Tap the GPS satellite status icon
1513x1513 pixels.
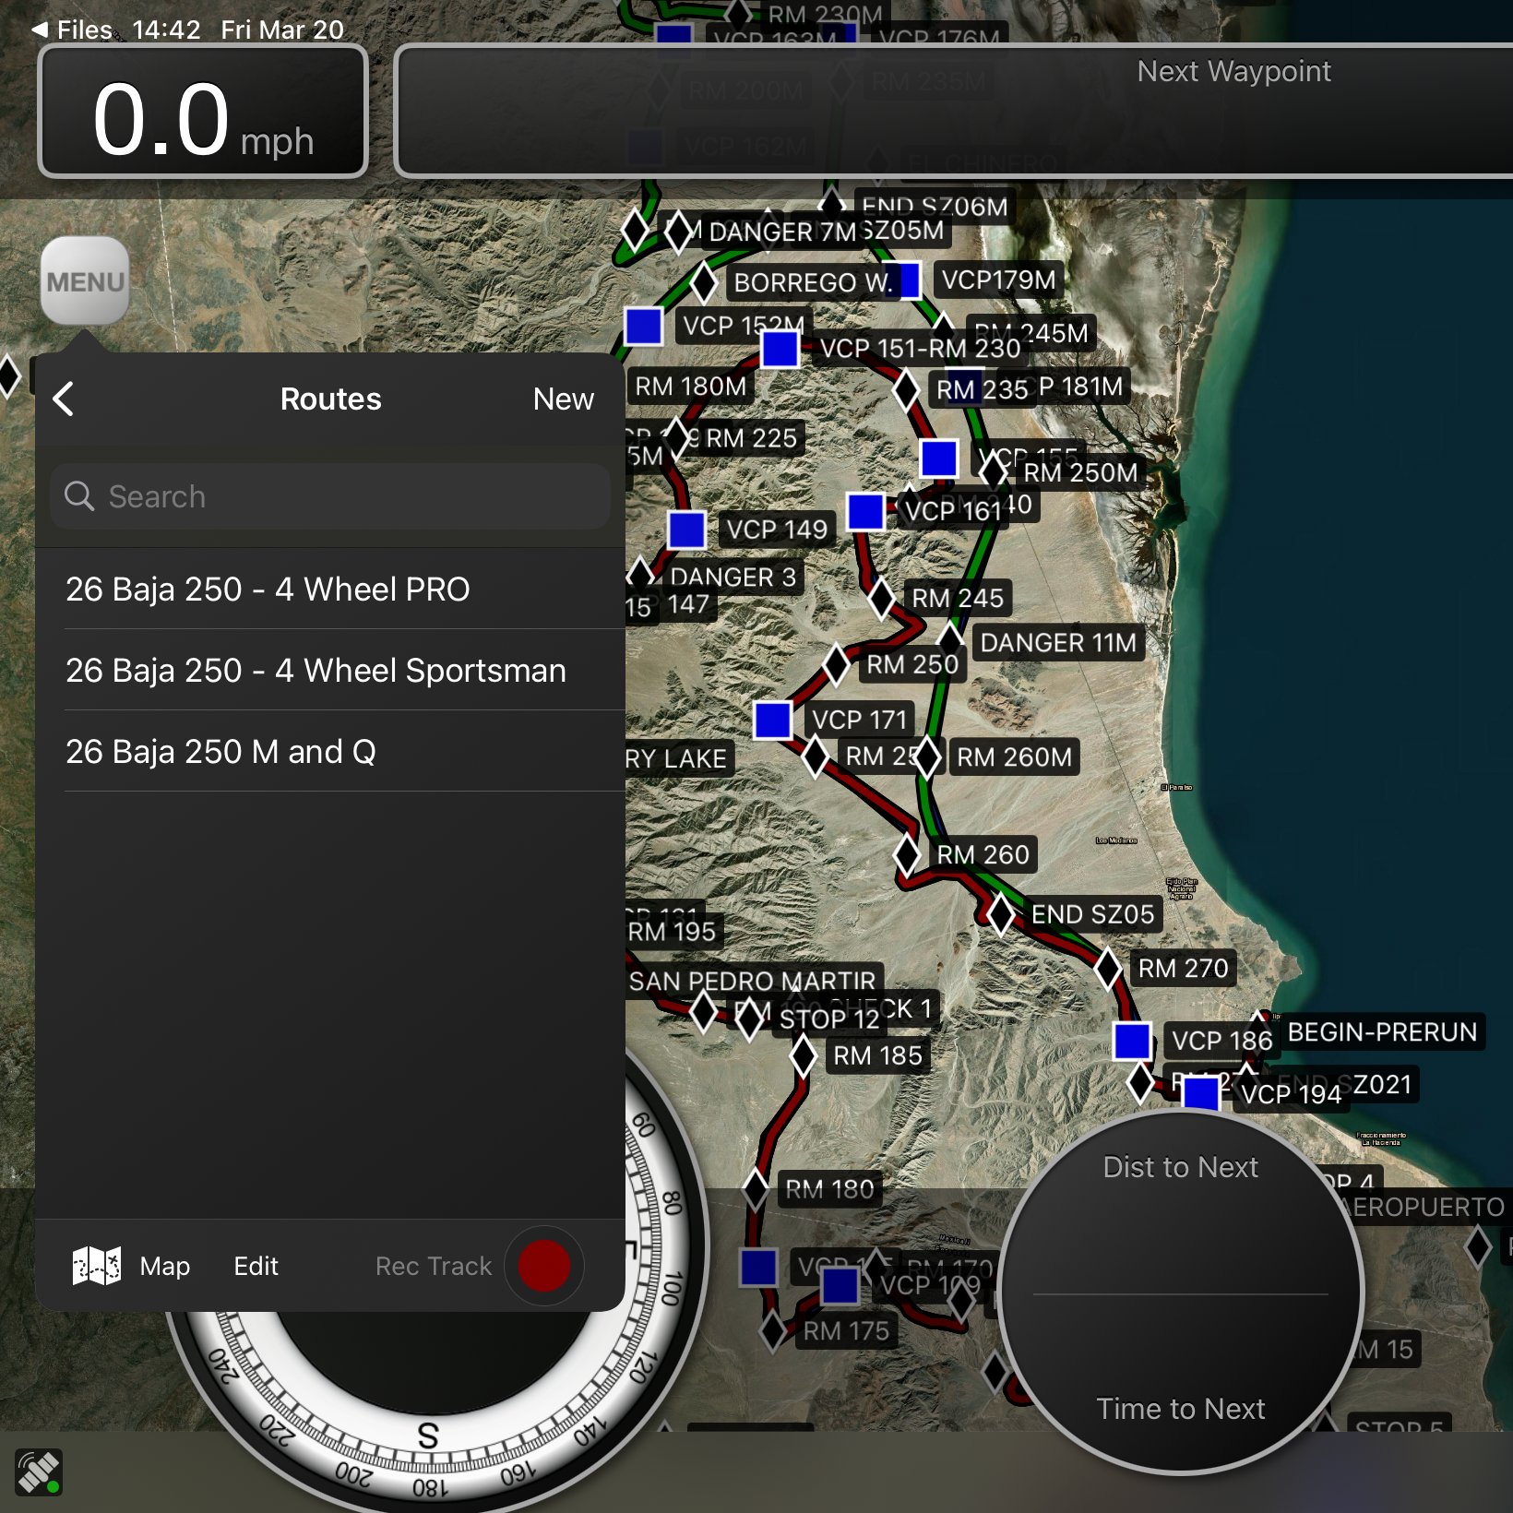point(39,1471)
